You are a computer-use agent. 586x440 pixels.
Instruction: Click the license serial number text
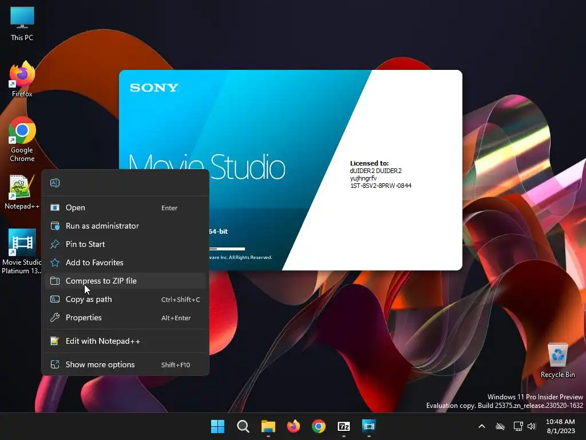pyautogui.click(x=381, y=186)
